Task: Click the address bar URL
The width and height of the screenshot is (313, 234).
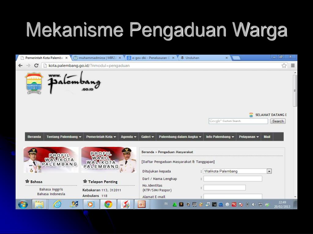Action: (x=89, y=66)
